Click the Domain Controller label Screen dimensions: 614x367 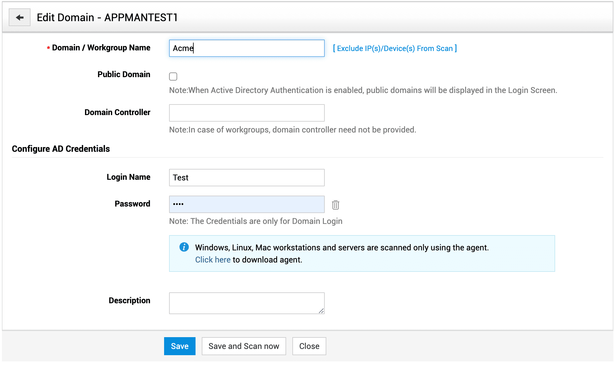(x=117, y=112)
